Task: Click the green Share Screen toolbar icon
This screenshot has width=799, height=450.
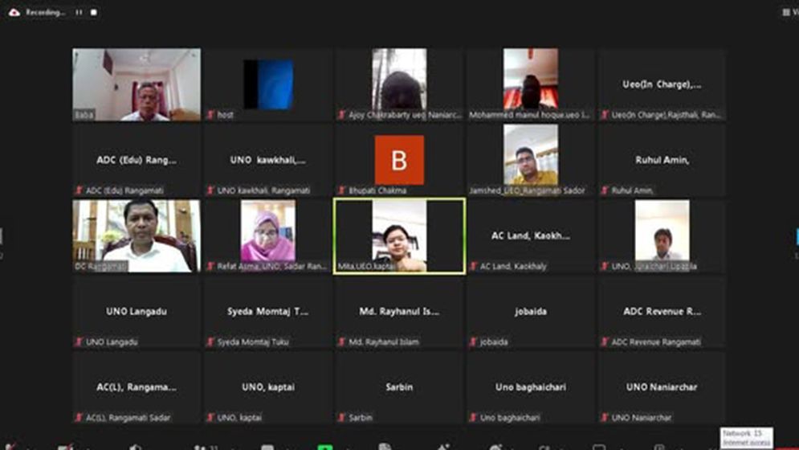Action: tap(324, 446)
